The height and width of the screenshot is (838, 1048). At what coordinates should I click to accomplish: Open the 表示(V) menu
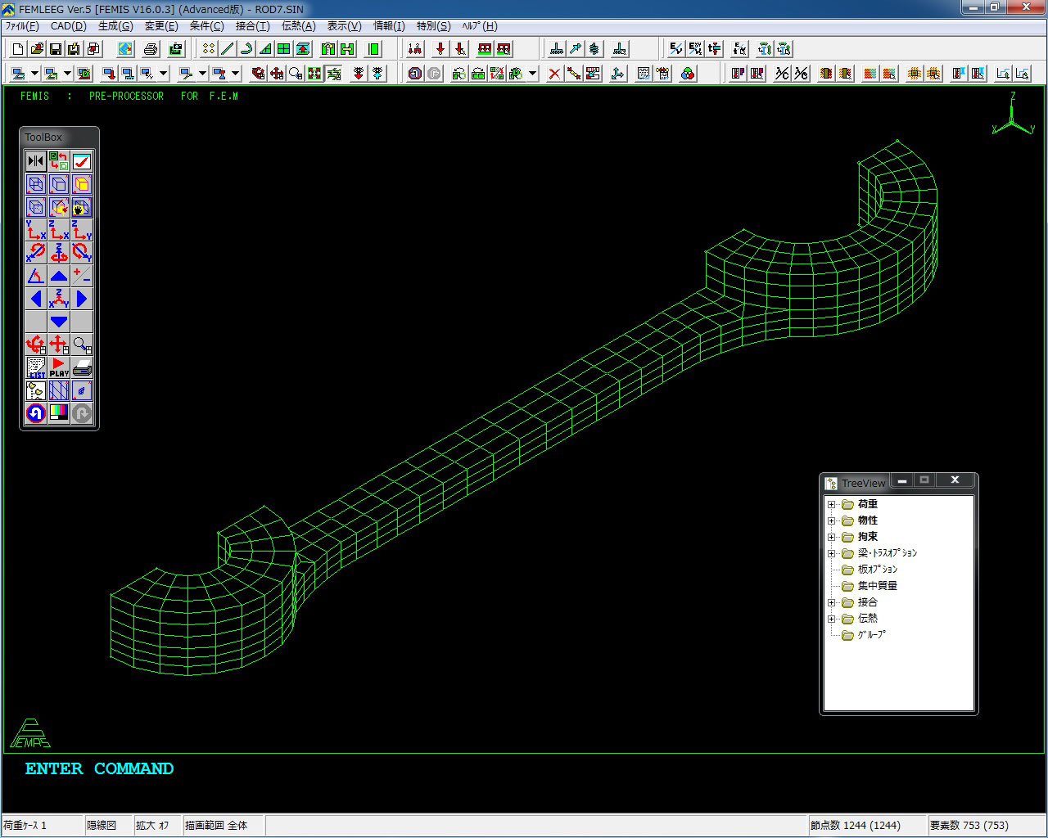(x=344, y=26)
